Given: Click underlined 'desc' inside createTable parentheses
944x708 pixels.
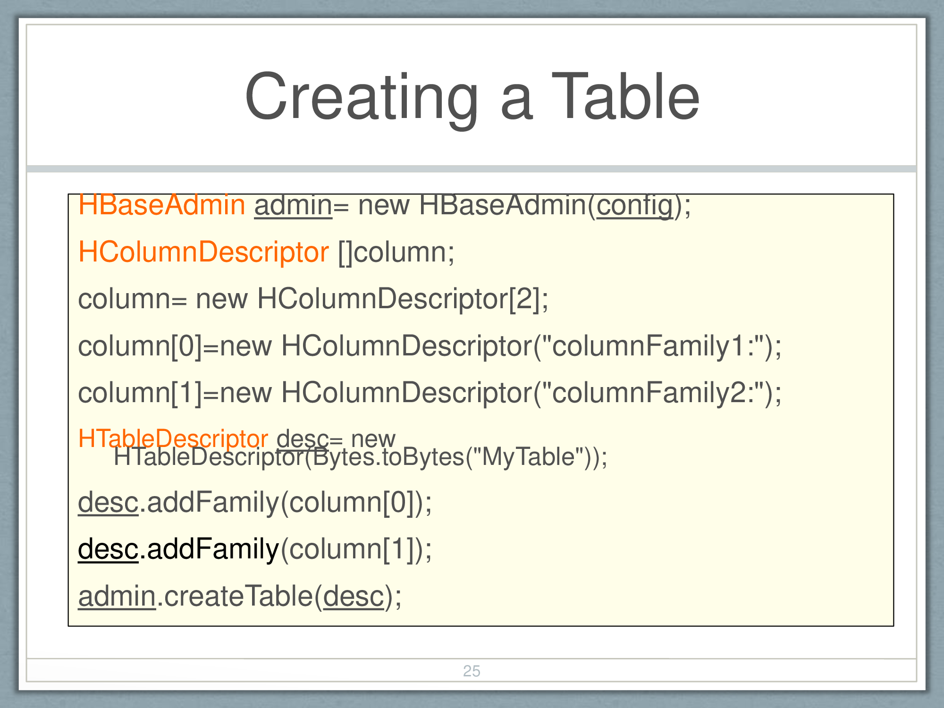Looking at the screenshot, I should 354,596.
